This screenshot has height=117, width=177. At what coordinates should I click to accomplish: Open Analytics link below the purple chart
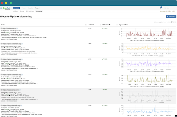coord(162,71)
